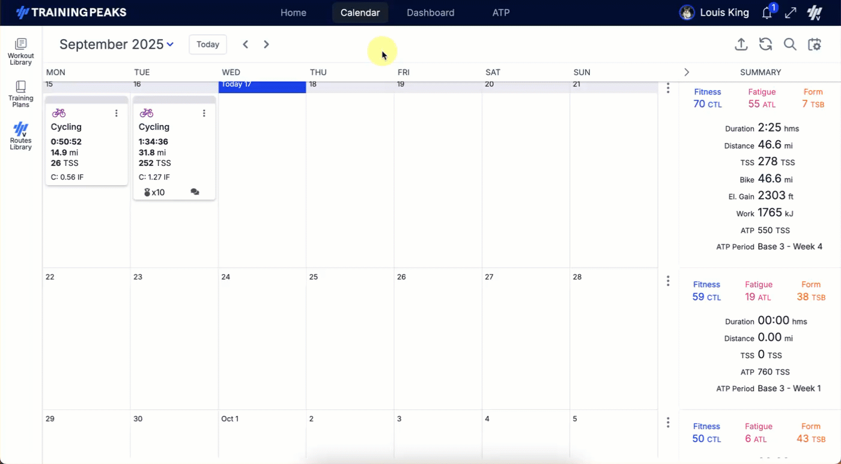Open calendar search
Image resolution: width=841 pixels, height=464 pixels.
click(x=790, y=44)
